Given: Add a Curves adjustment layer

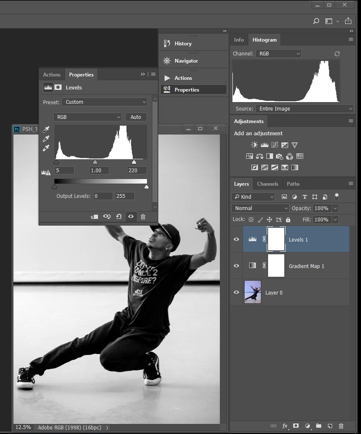Looking at the screenshot, I should click(275, 145).
